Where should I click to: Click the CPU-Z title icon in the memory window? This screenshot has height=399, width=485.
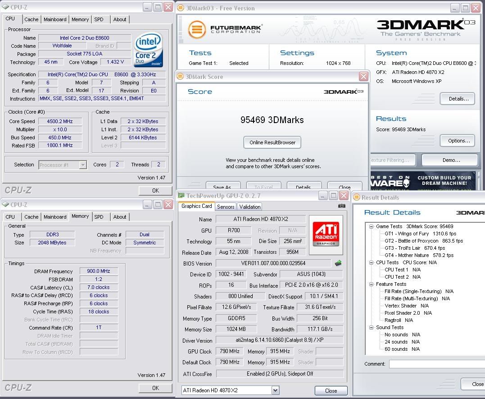[5, 204]
